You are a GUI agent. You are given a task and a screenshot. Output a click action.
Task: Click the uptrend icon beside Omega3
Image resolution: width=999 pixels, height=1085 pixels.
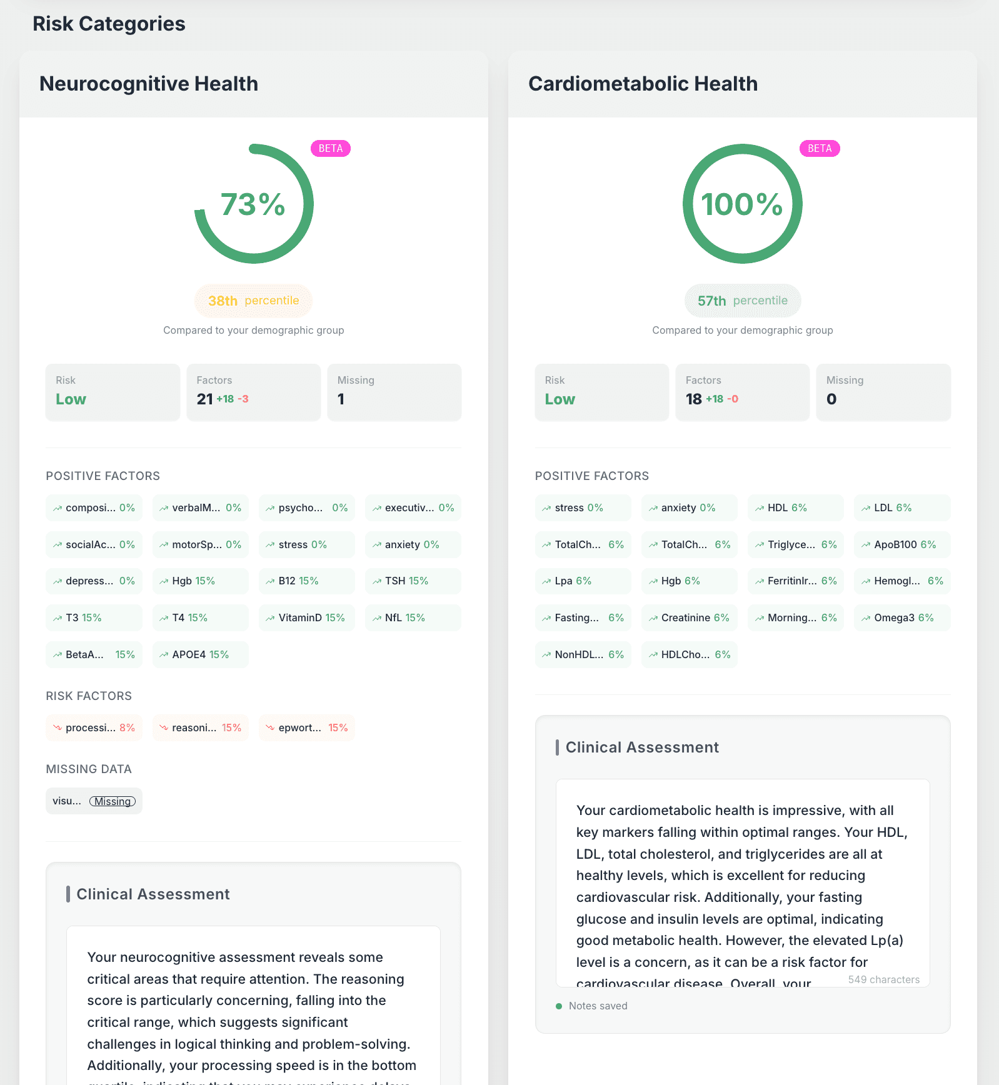866,618
